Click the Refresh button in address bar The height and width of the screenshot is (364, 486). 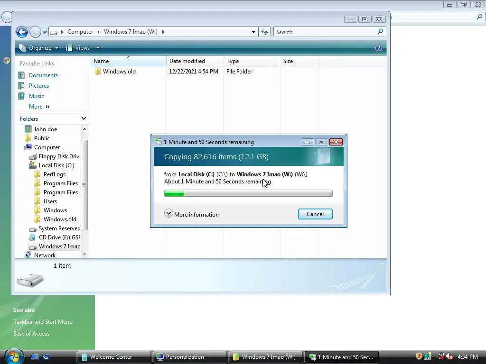tap(264, 32)
